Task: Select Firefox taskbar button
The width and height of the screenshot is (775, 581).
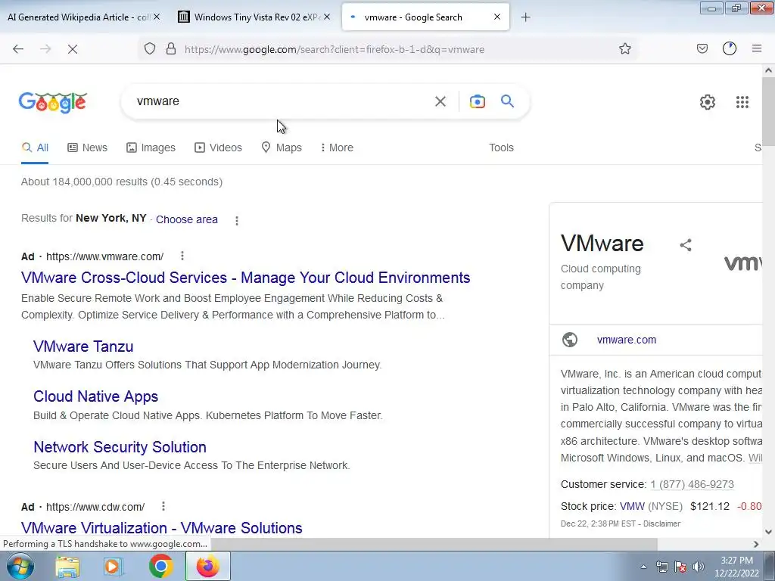Action: pyautogui.click(x=207, y=566)
